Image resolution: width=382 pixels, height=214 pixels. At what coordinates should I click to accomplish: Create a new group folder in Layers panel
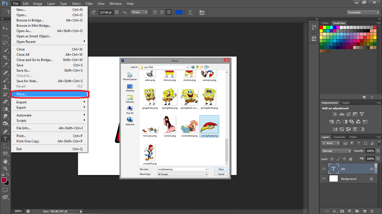(357, 211)
